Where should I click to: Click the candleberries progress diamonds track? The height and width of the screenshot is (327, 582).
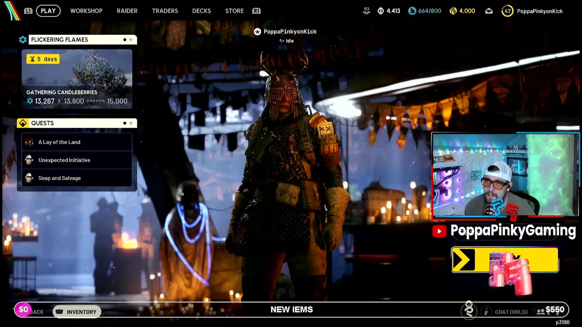[x=95, y=101]
